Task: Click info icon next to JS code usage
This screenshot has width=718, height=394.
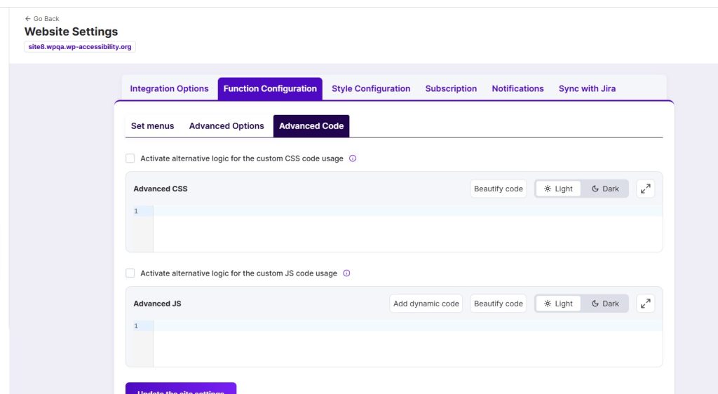Action: (x=346, y=273)
